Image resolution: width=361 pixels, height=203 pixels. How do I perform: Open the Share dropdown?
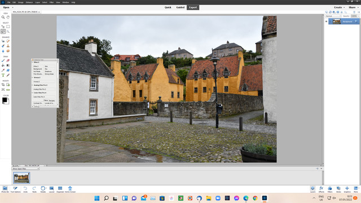click(354, 7)
